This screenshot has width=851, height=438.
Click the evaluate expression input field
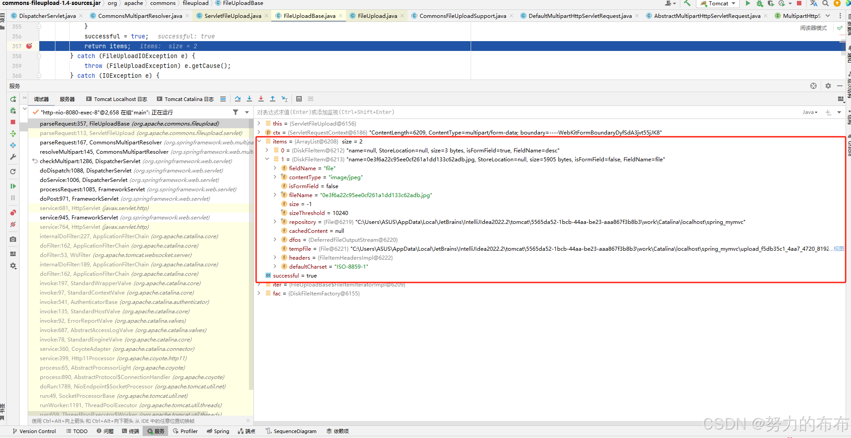[527, 112]
